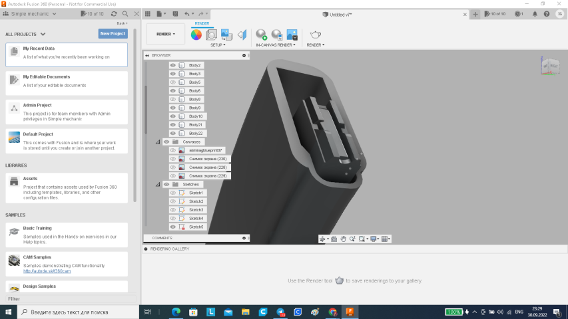Collapse the Canvases folder
This screenshot has height=319, width=568.
(158, 142)
